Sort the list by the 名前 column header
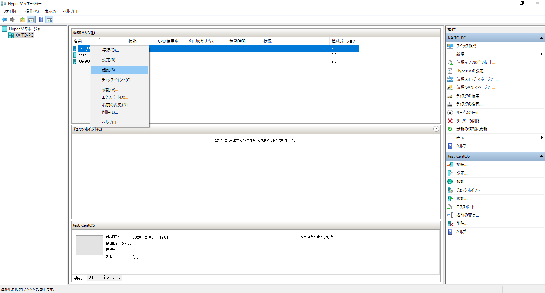Viewport: 545px width, 293px height. coord(99,41)
